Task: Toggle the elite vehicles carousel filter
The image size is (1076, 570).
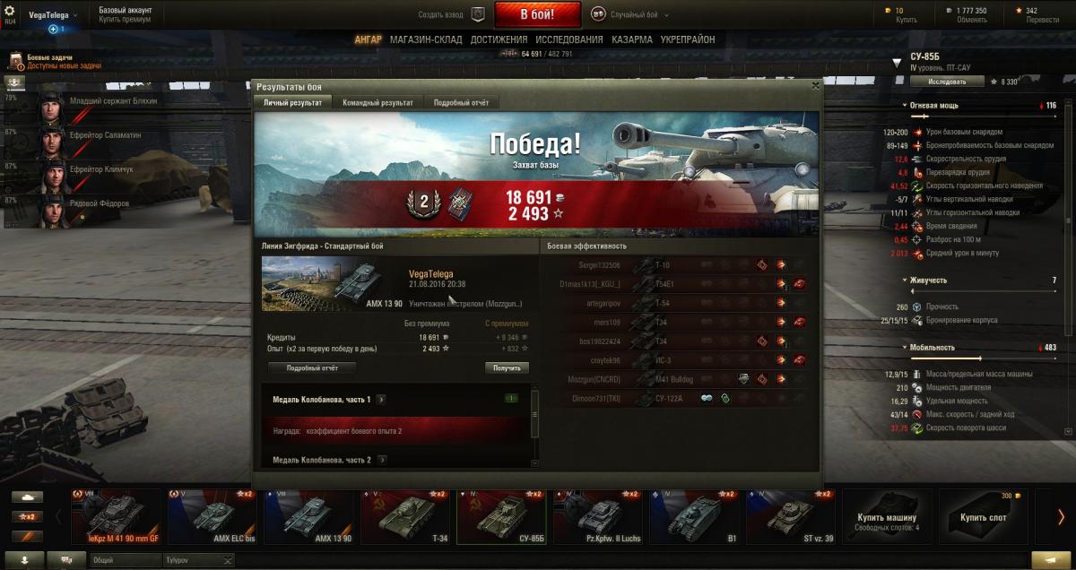Action: 27,537
